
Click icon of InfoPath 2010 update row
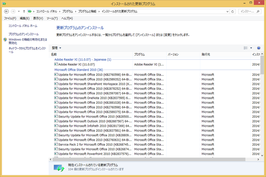point(56,126)
